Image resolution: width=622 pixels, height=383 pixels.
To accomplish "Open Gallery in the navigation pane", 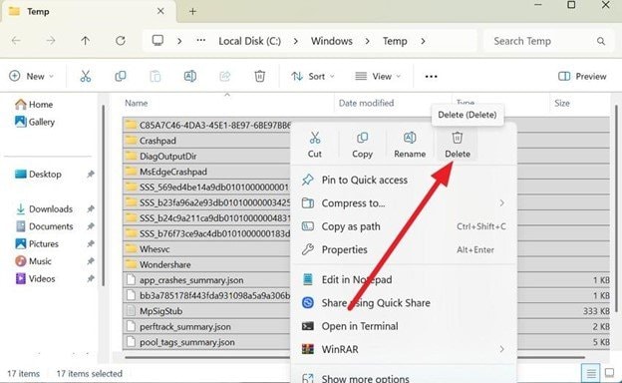I will pyautogui.click(x=35, y=122).
